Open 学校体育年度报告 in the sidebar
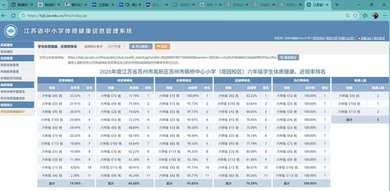The image size is (390, 191). point(13,92)
